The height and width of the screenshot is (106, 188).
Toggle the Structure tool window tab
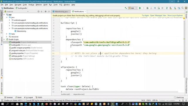click(1, 28)
